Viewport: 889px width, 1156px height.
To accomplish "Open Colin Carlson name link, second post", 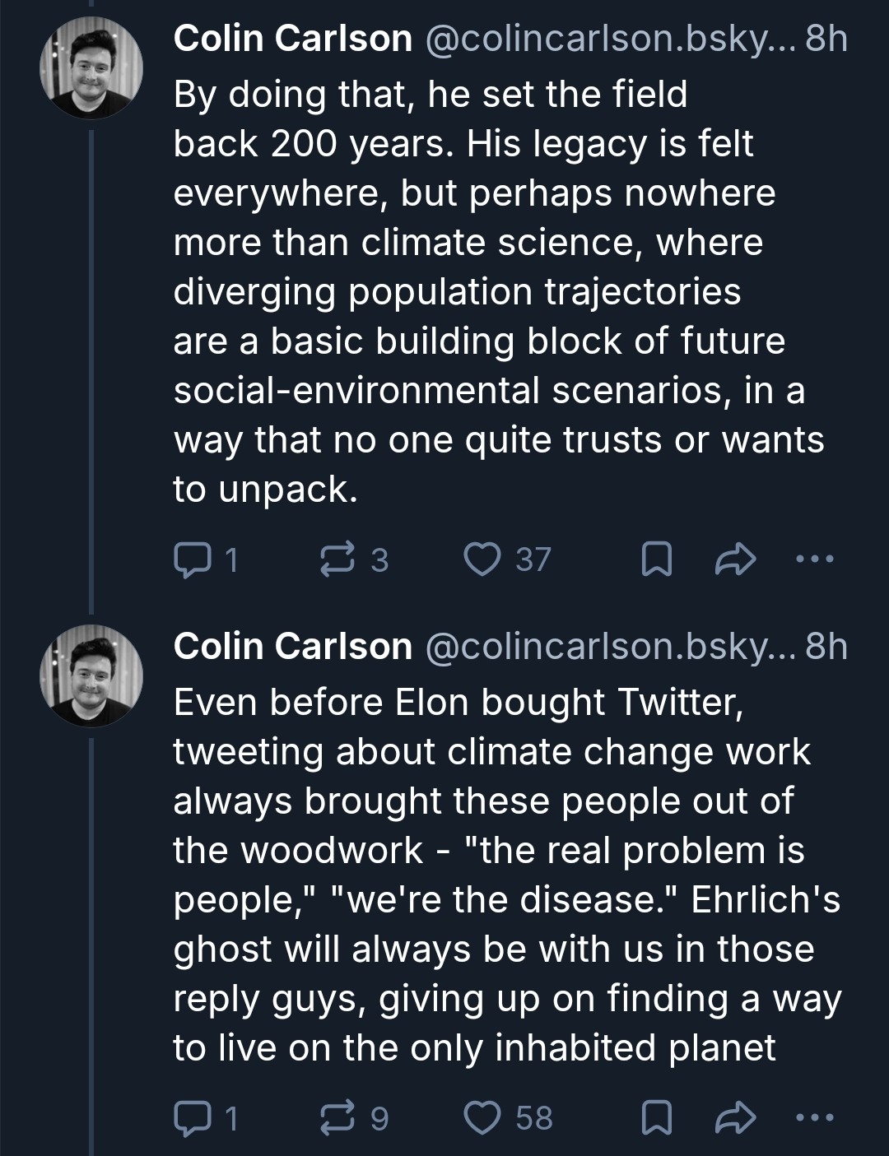I will (x=292, y=647).
